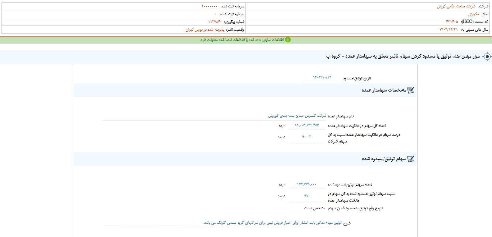The width and height of the screenshot is (492, 237).
Task: Select the major shareholder name field
Action: click(x=297, y=116)
